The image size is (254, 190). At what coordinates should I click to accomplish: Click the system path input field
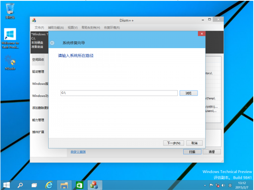tap(119, 93)
